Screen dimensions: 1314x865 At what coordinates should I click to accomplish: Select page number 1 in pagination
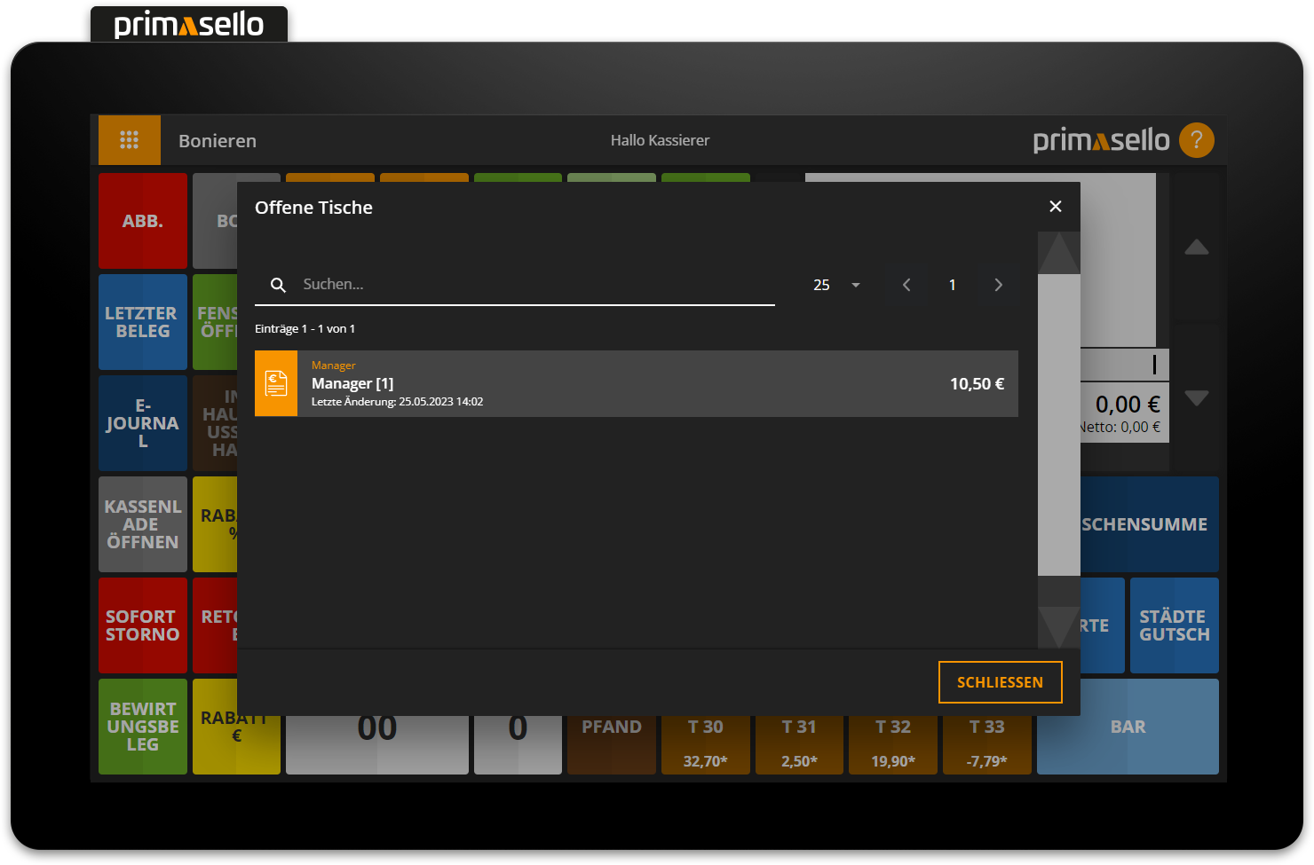click(952, 285)
